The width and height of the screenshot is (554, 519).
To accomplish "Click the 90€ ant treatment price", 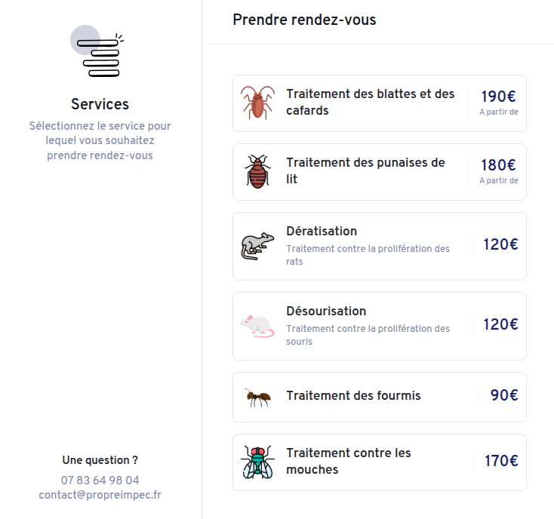I will [503, 396].
